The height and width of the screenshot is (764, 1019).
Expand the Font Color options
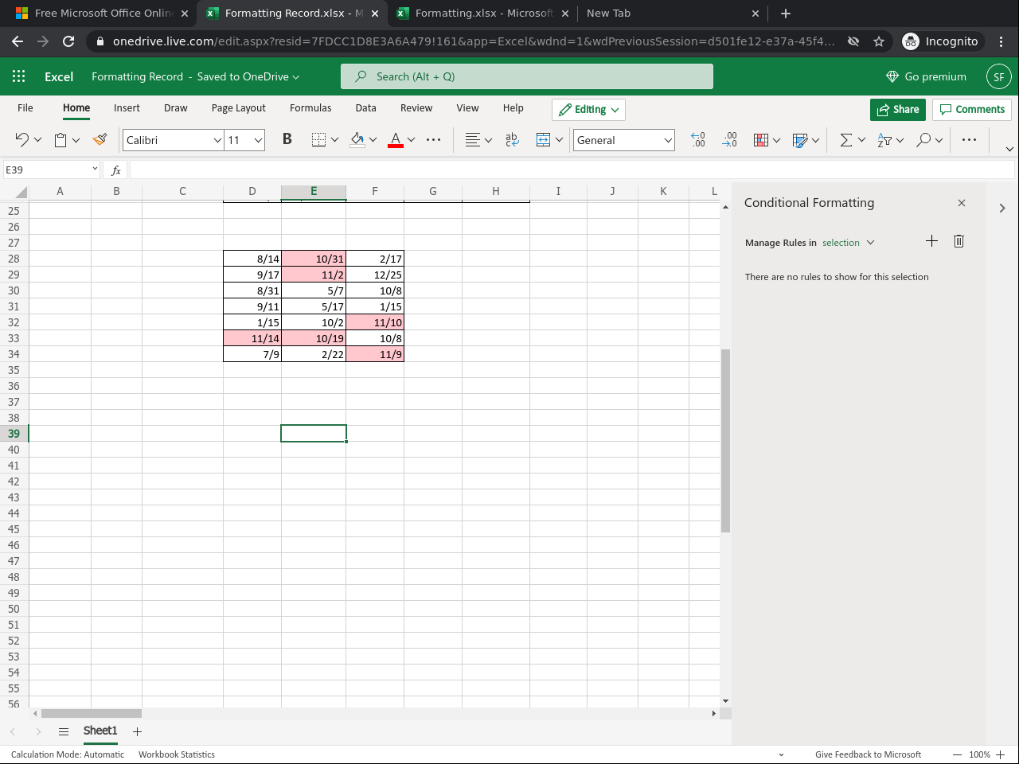(412, 139)
